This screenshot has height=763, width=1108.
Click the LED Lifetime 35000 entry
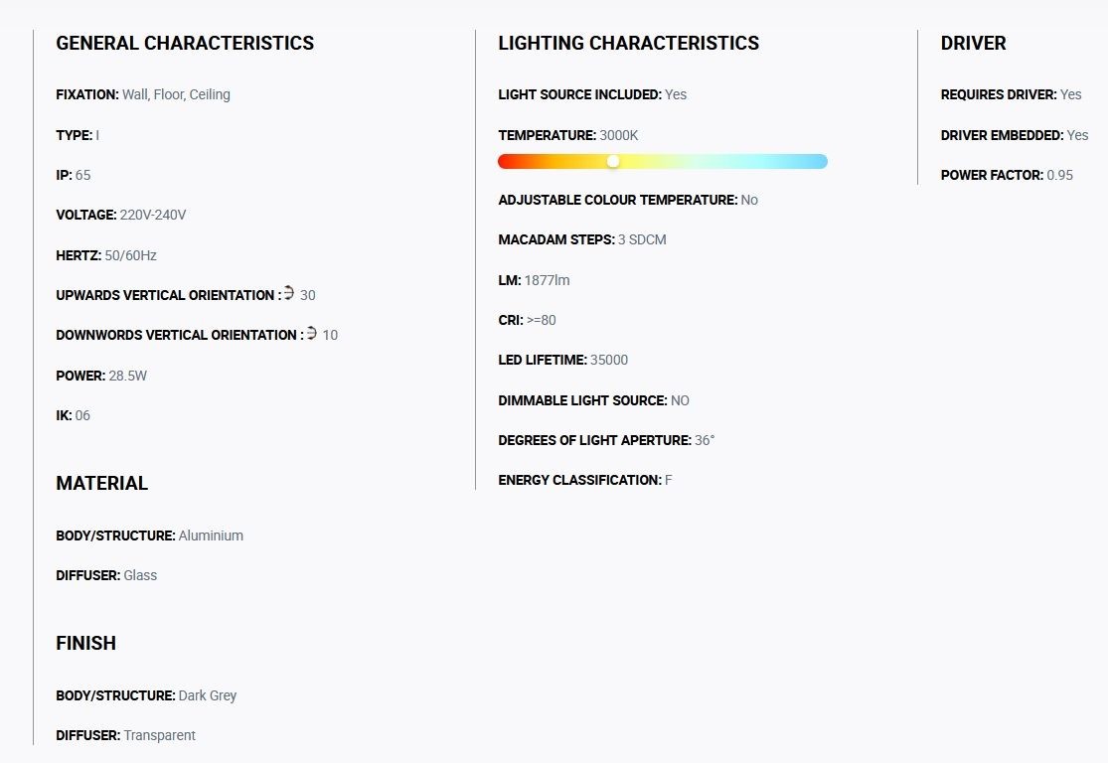[563, 360]
